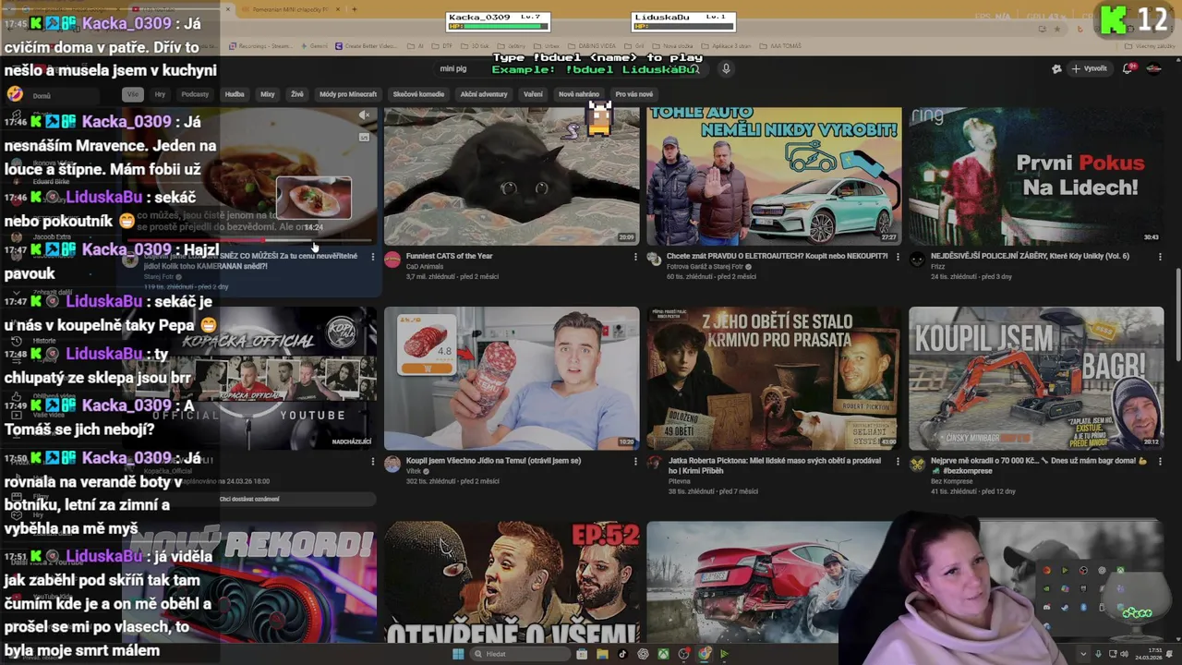
Task: Select Módy pro Minecraft chip
Action: [x=348, y=94]
